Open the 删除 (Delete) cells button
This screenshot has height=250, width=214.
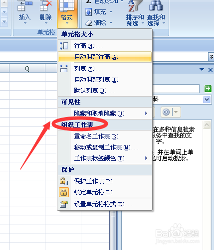pos(46,13)
